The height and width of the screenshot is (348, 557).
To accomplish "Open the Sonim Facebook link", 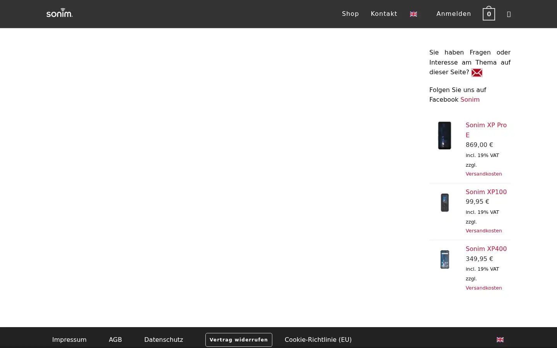I will pyautogui.click(x=470, y=100).
